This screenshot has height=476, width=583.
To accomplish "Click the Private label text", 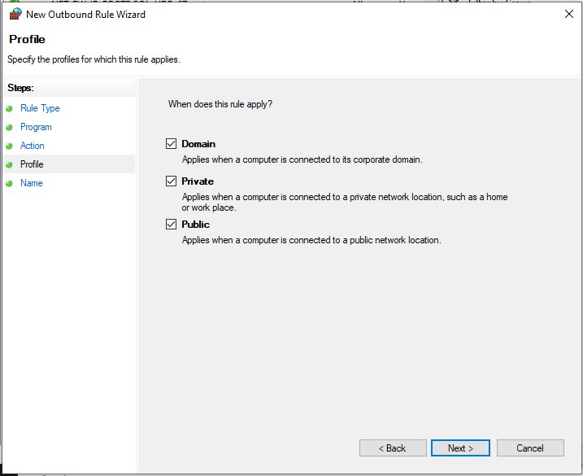I will 198,181.
